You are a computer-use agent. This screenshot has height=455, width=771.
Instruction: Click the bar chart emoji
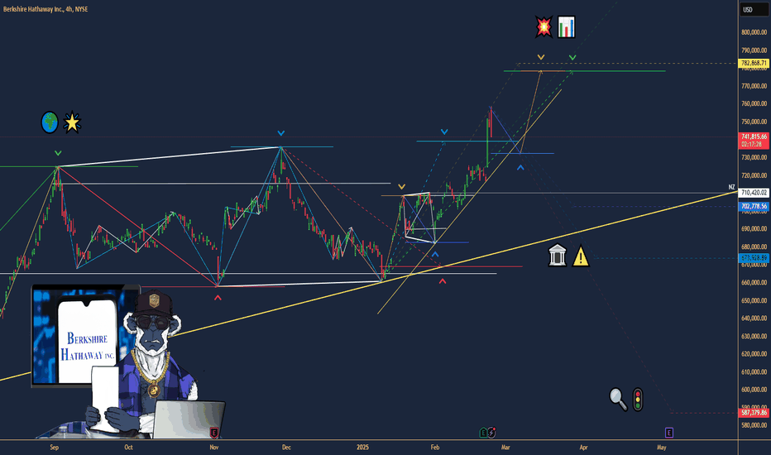567,27
